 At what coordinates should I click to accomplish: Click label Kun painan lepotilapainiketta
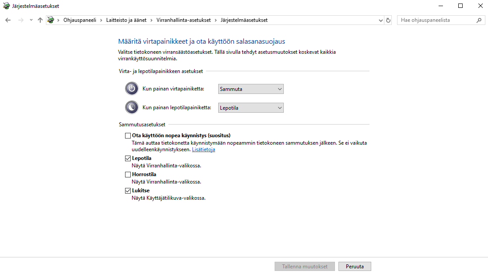[177, 108]
